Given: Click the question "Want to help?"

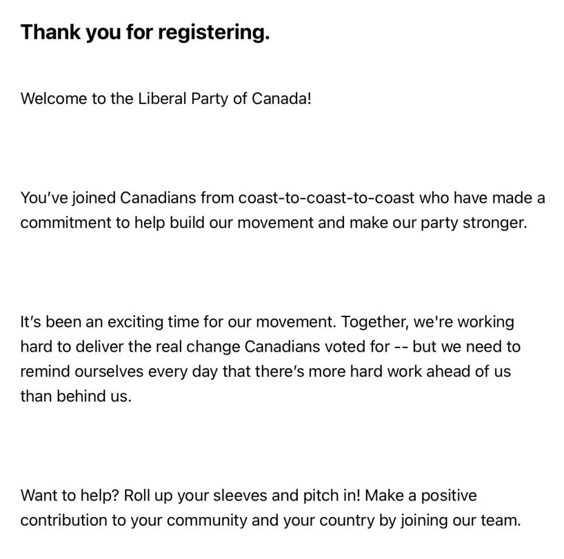Looking at the screenshot, I should tap(69, 495).
